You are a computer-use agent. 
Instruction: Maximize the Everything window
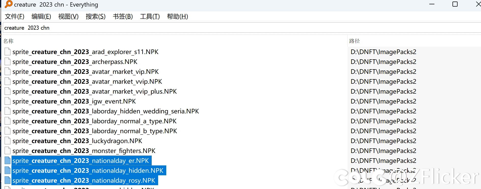(x=455, y=4)
